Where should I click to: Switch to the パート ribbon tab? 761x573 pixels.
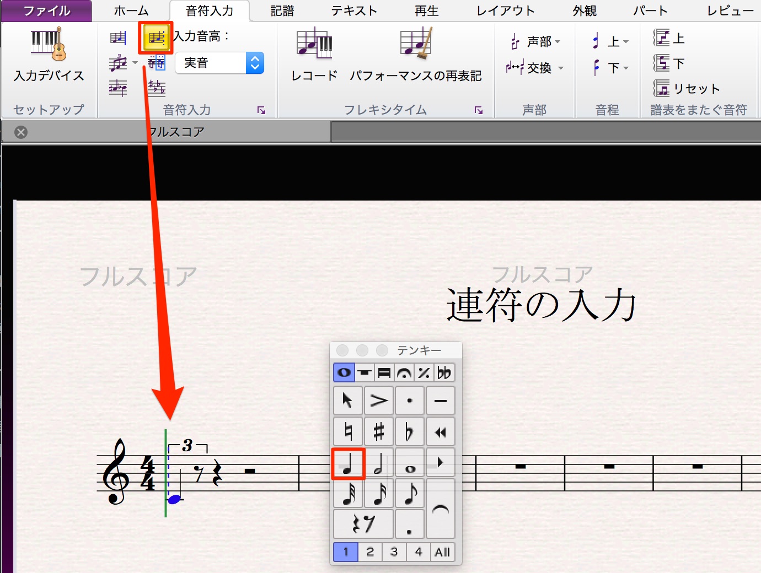click(650, 10)
